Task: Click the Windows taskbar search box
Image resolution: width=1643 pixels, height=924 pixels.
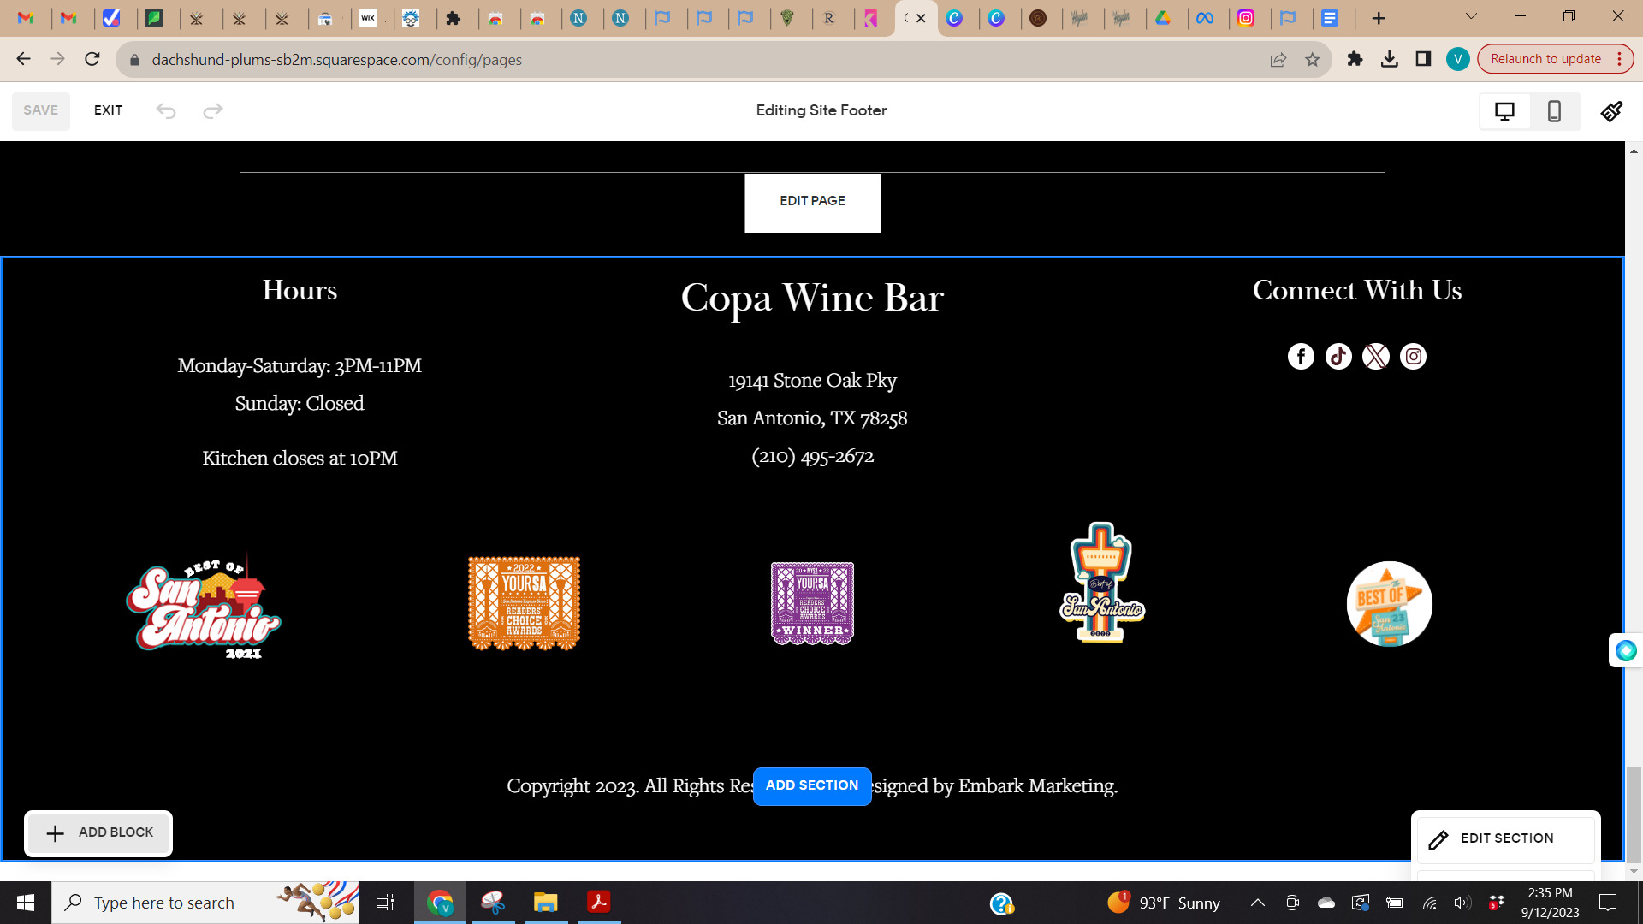Action: point(205,903)
